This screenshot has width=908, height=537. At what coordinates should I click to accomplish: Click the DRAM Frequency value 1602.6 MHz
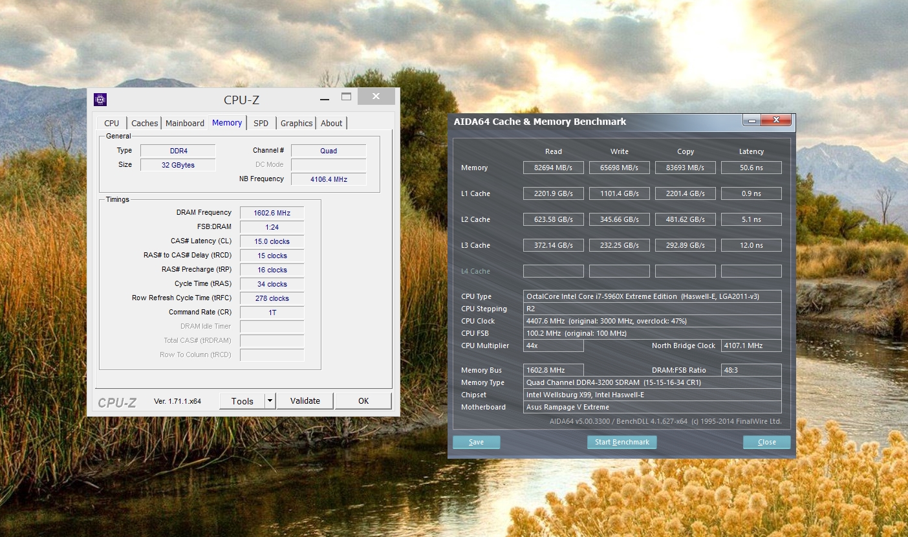click(272, 213)
